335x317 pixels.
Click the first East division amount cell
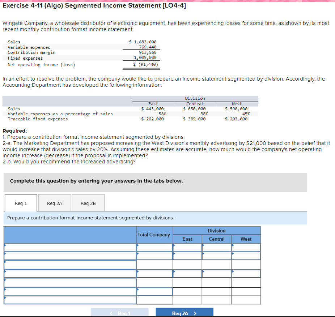tap(187, 247)
